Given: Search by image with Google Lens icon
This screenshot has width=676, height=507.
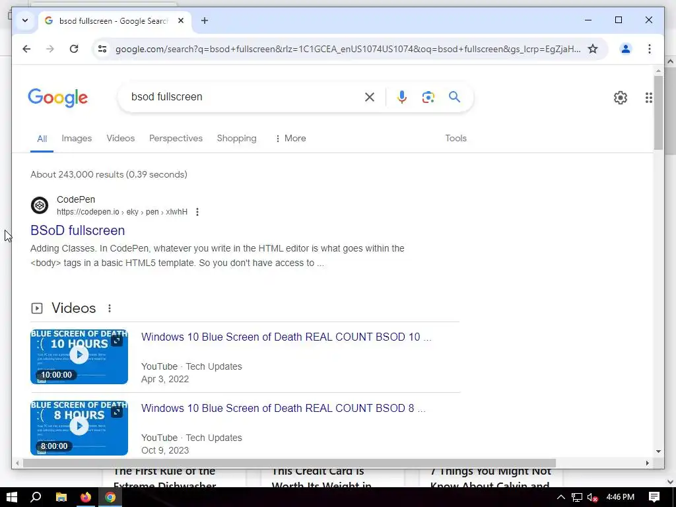Looking at the screenshot, I should [x=428, y=97].
